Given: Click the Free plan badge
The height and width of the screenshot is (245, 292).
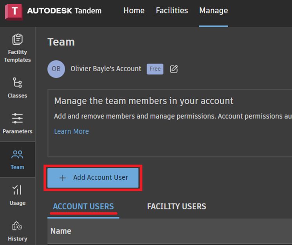Looking at the screenshot, I should 155,69.
